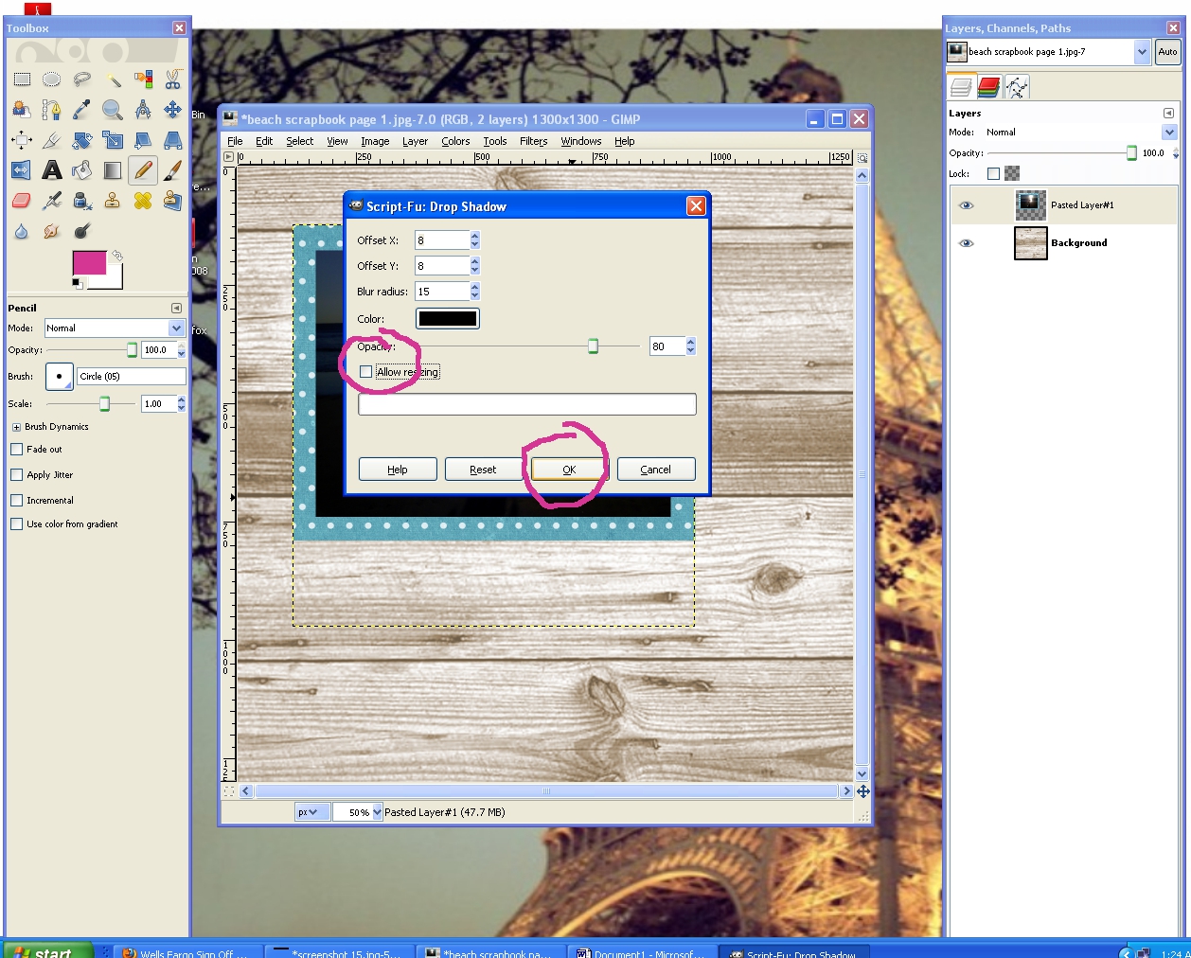Choose the Paintbrush tool
1191x958 pixels.
pos(173,170)
